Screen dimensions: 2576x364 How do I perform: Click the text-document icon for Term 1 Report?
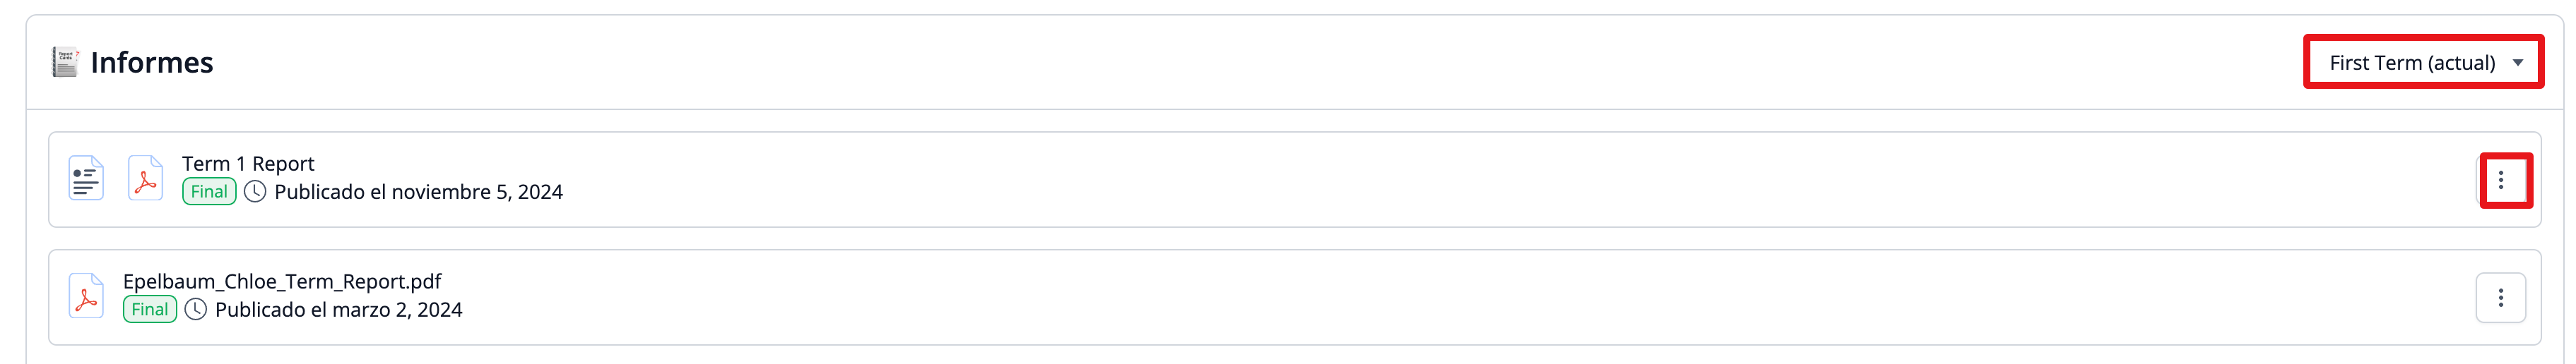(86, 178)
